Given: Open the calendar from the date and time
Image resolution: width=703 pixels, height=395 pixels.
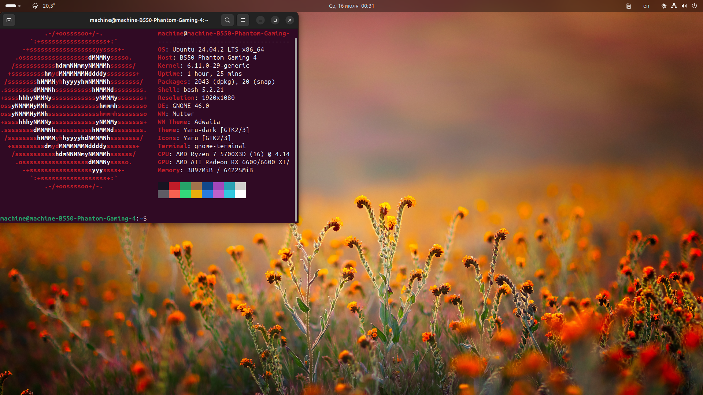Looking at the screenshot, I should [x=351, y=6].
